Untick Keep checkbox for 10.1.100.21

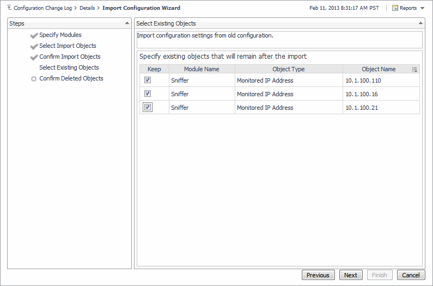(148, 107)
